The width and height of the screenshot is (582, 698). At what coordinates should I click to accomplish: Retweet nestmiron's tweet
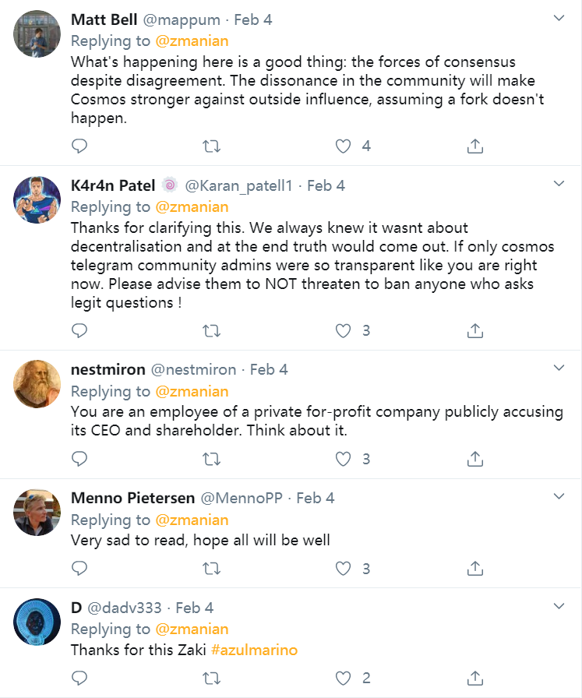[211, 459]
